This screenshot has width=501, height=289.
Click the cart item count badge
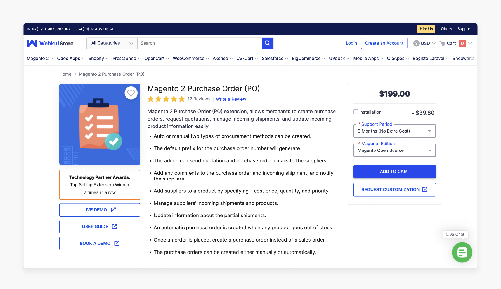coord(462,43)
